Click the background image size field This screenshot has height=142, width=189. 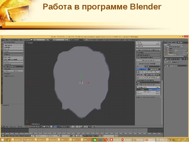click(148, 94)
